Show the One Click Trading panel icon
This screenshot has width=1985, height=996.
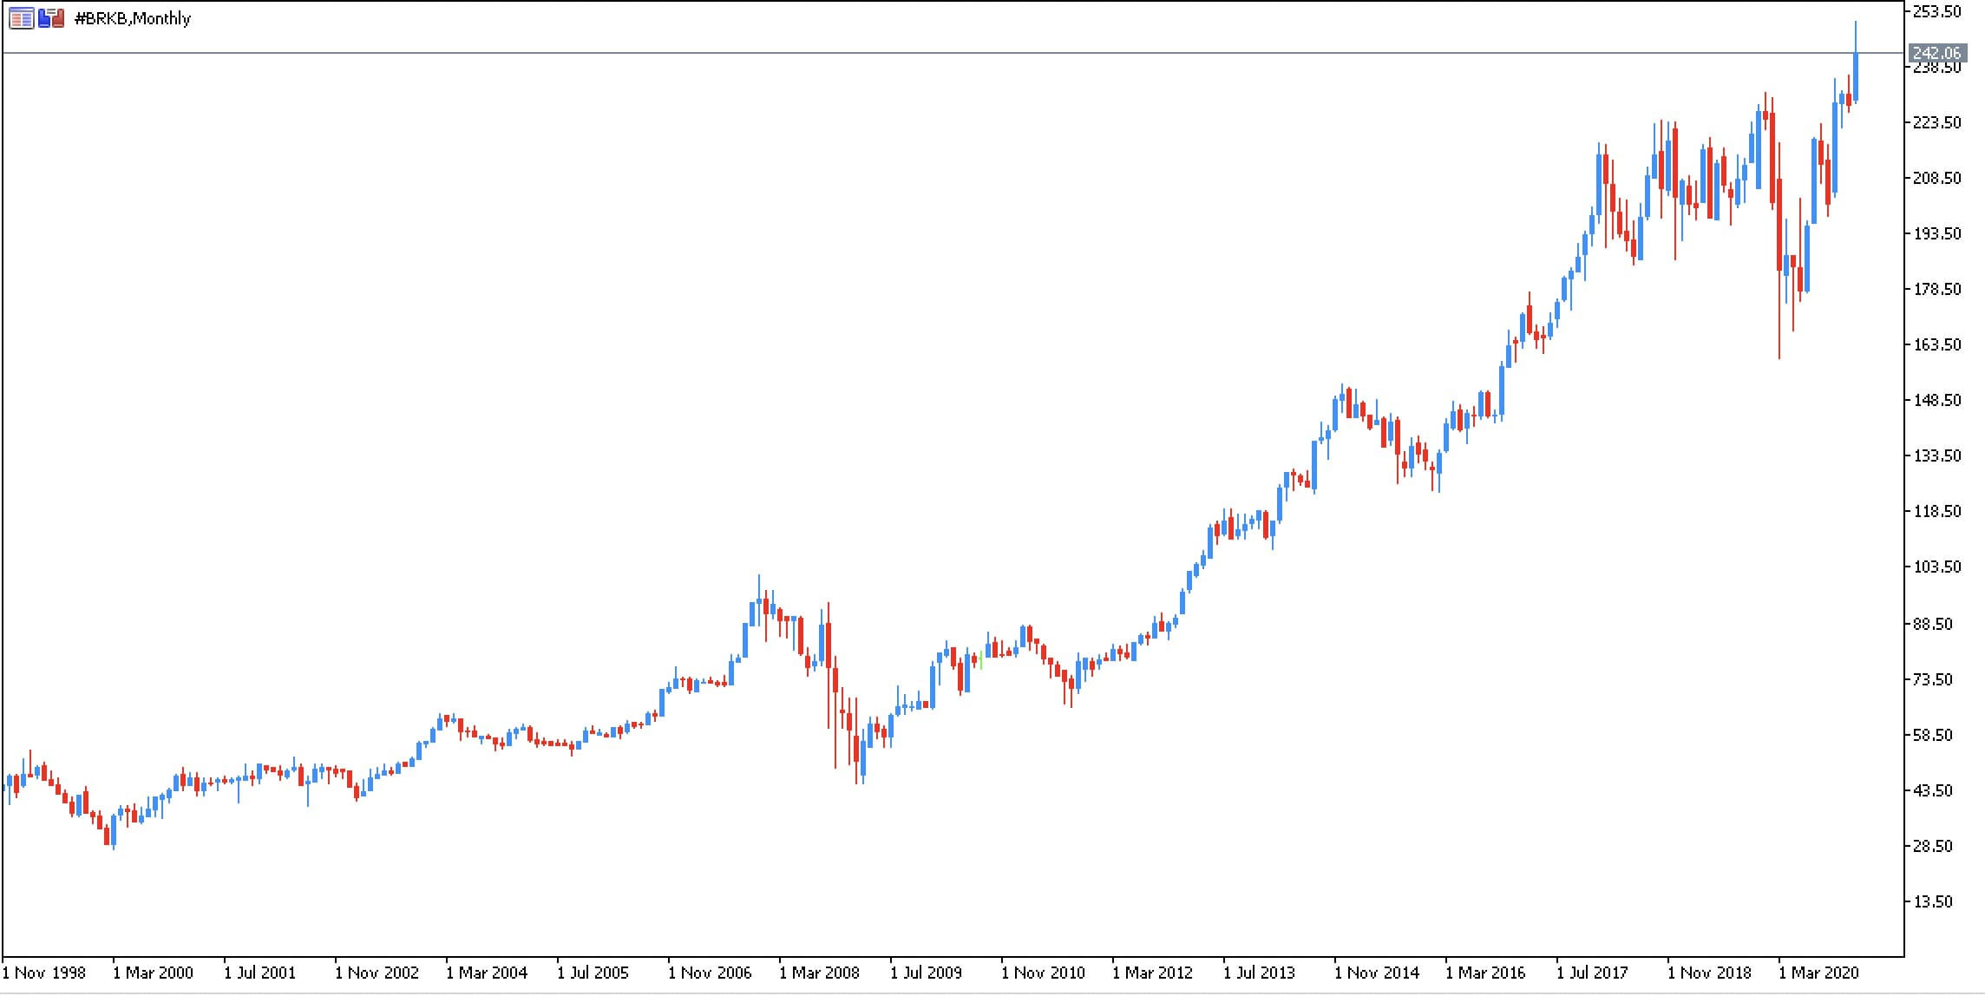click(x=51, y=18)
